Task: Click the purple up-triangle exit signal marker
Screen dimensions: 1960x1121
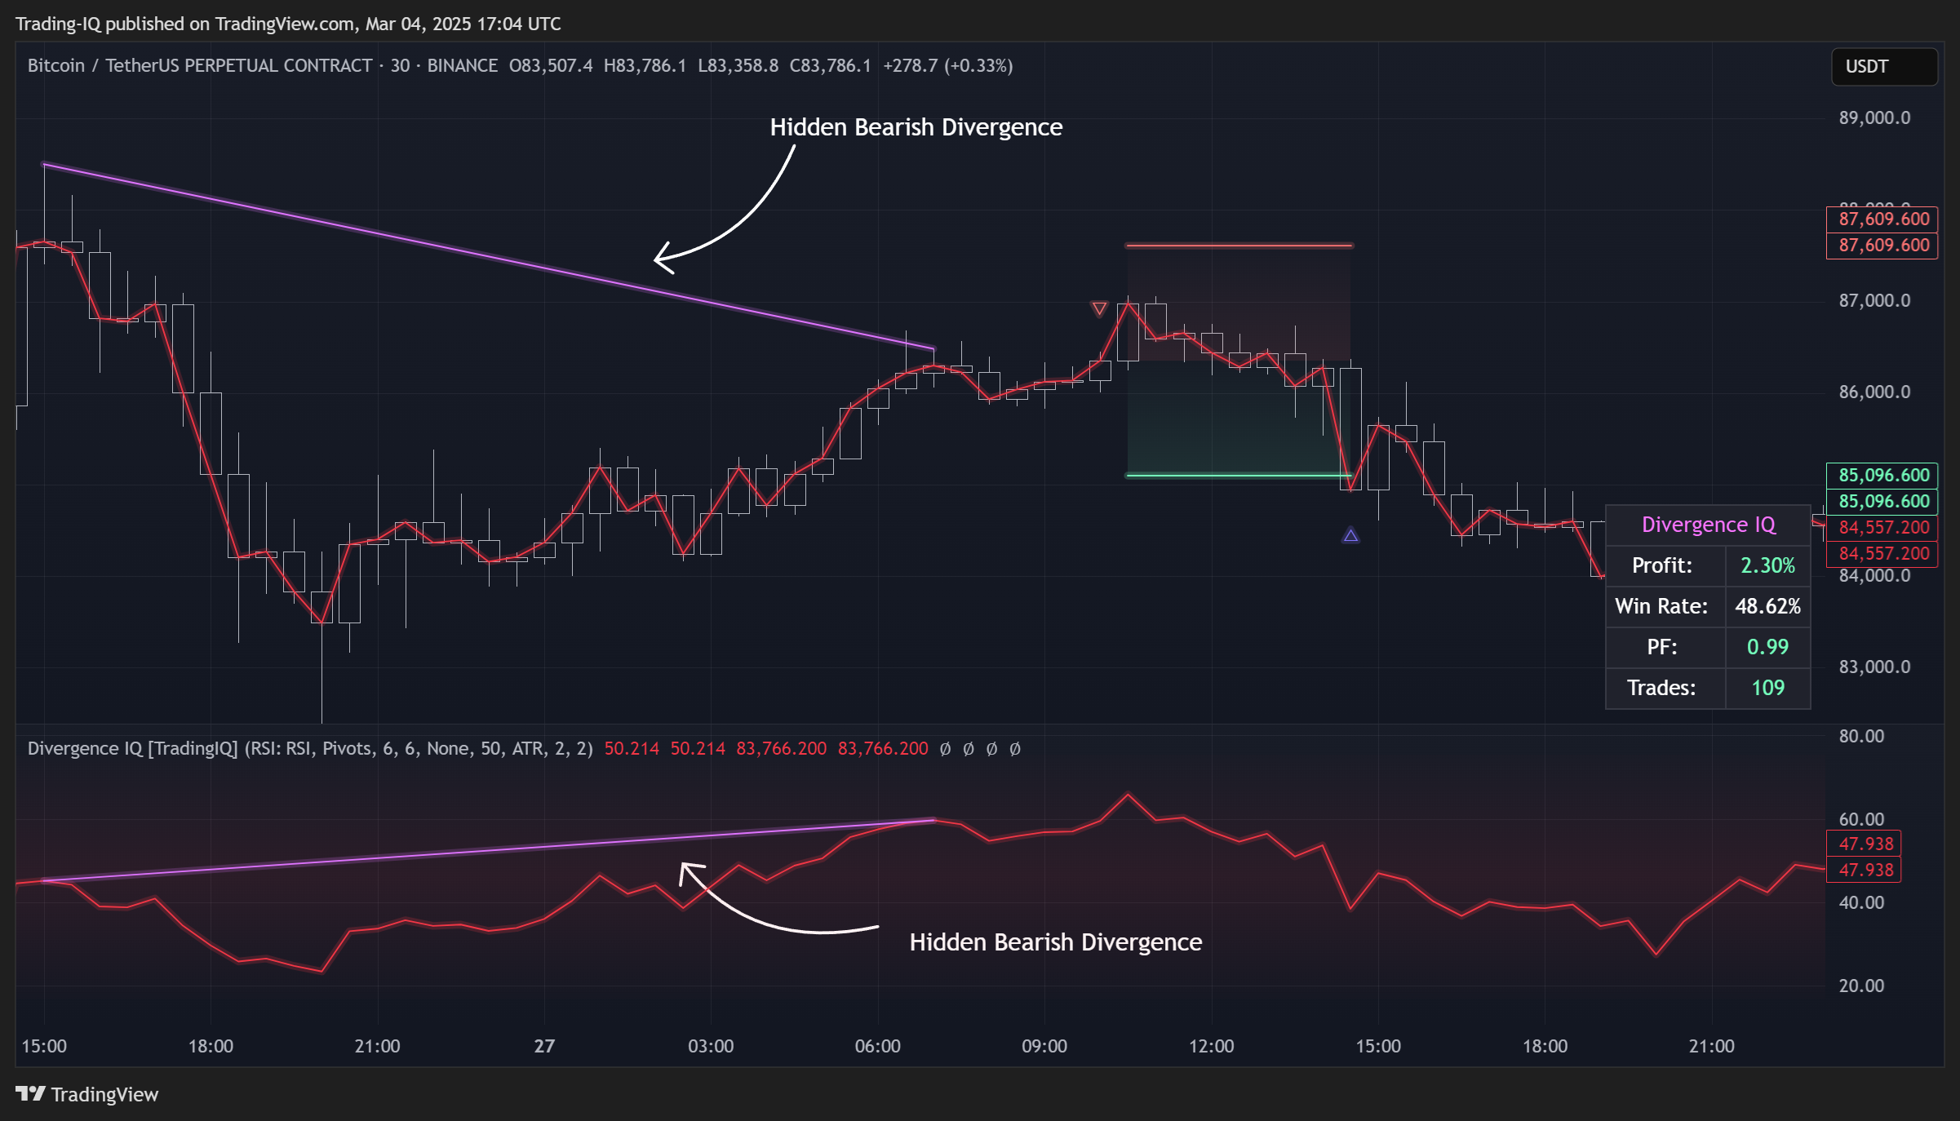Action: [x=1350, y=535]
